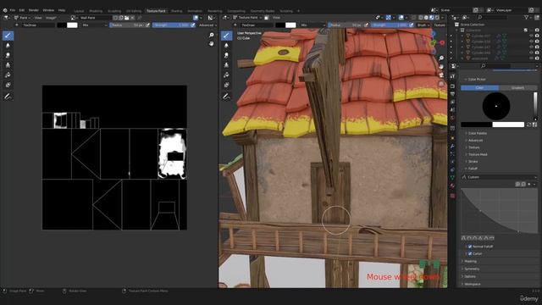The image size is (542, 305).
Task: Disable Cylinder.007 in renders camera icon
Action: pos(537,36)
